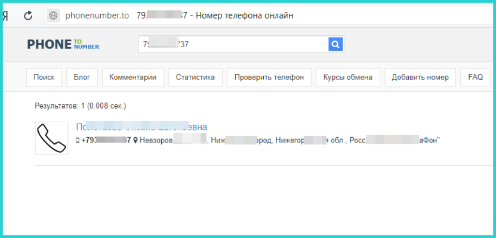Click the map pin icon before the address

tap(135, 140)
